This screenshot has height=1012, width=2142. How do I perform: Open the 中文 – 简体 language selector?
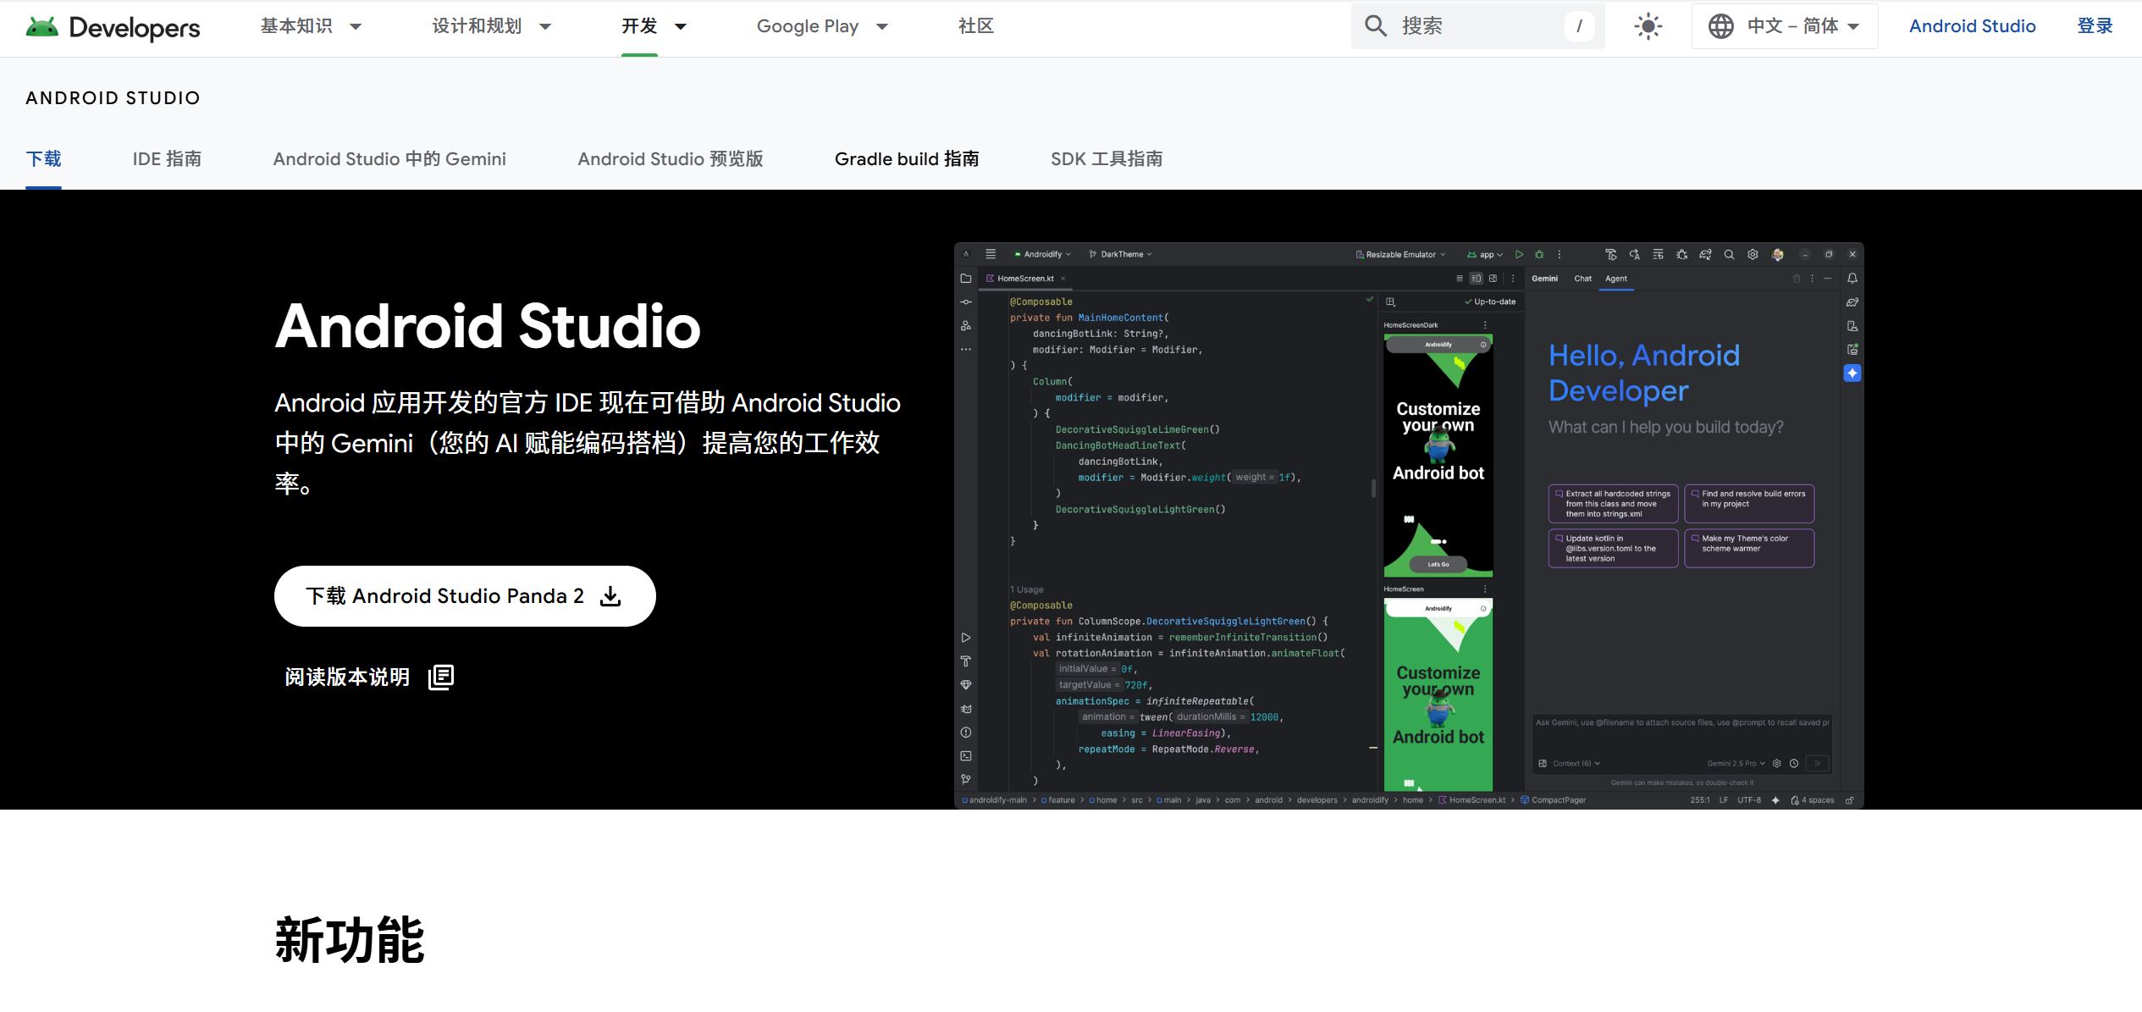click(x=1791, y=26)
